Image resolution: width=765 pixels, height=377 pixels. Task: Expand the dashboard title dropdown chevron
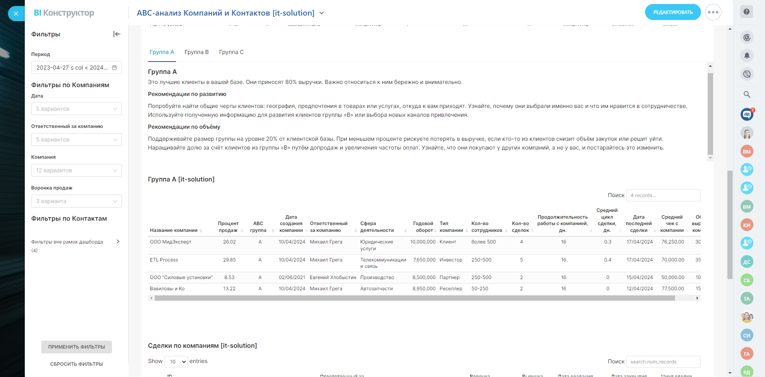click(322, 13)
